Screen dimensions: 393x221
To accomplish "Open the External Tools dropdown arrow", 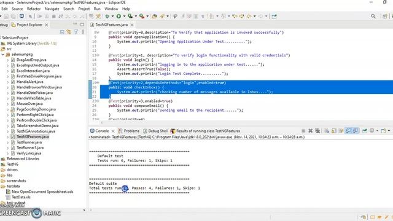I will (147, 17).
